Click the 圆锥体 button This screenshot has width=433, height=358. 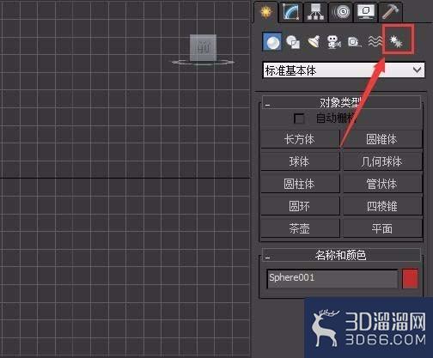coord(382,139)
